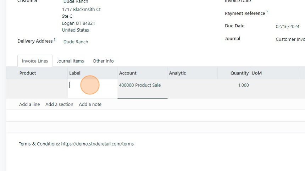This screenshot has width=305, height=171.
Task: Click Add a note link
Action: coord(90,104)
